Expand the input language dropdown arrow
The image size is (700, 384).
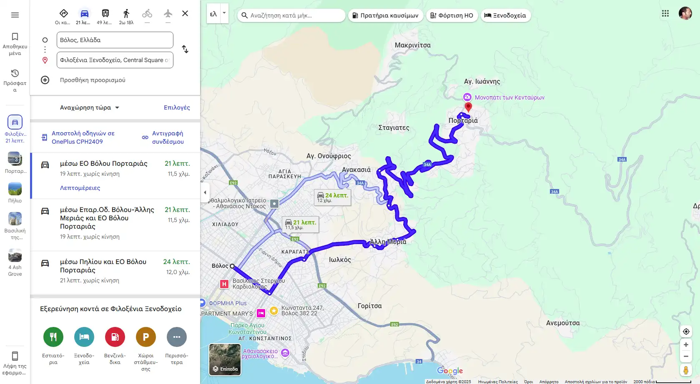pos(224,13)
